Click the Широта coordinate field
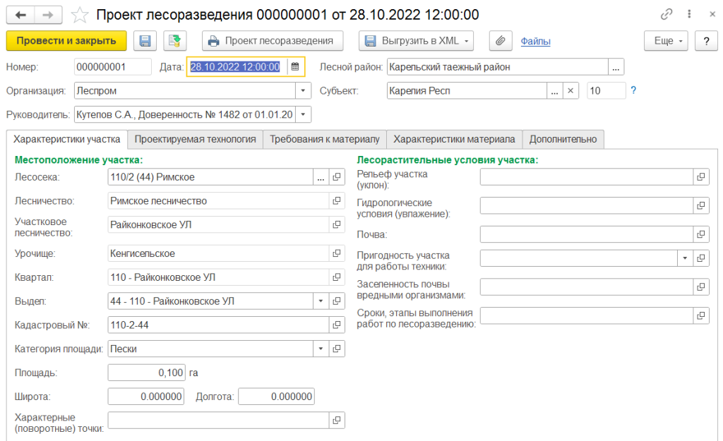This screenshot has height=441, width=723. 146,397
